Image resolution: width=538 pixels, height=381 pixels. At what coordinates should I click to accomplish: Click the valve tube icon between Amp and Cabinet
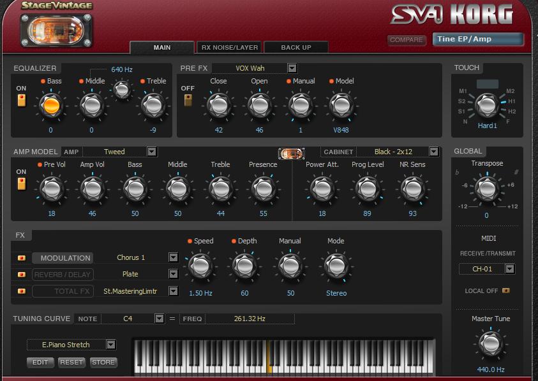pyautogui.click(x=291, y=154)
